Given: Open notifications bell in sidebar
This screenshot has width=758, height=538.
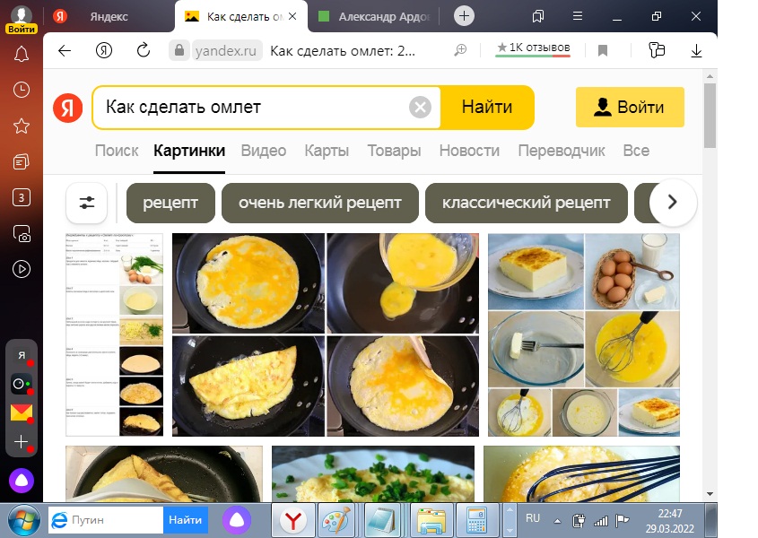Looking at the screenshot, I should (x=22, y=54).
